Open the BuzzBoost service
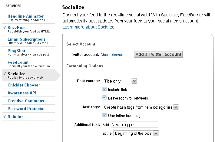 click(18, 28)
